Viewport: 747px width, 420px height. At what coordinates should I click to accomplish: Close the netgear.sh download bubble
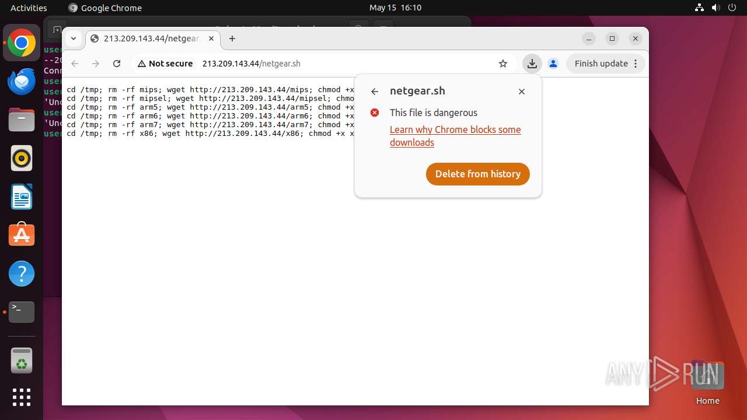coord(522,92)
